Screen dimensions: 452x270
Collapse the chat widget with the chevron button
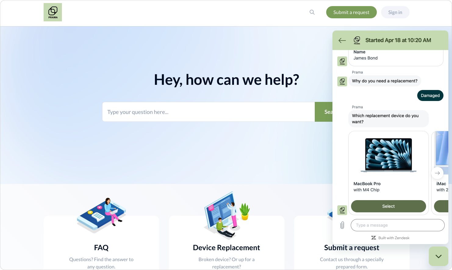tap(439, 256)
